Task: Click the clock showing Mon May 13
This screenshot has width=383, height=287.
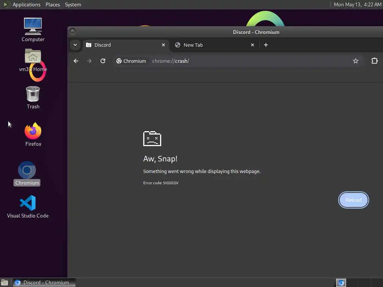Action: click(357, 4)
